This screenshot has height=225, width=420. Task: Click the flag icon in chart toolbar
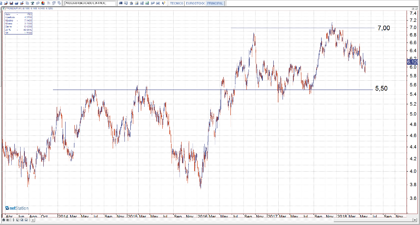click(153, 3)
